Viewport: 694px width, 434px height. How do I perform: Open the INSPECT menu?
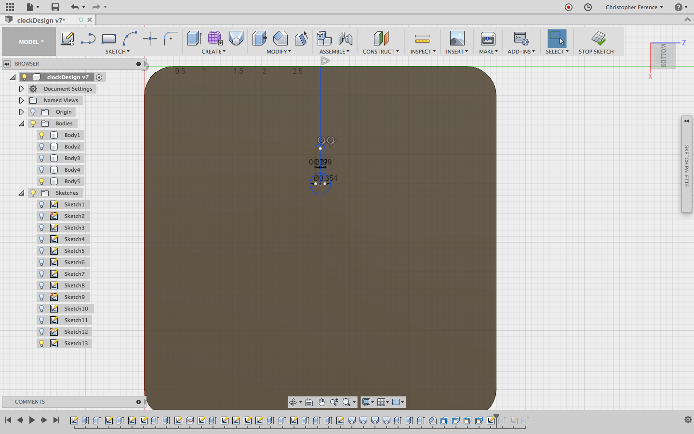[423, 52]
